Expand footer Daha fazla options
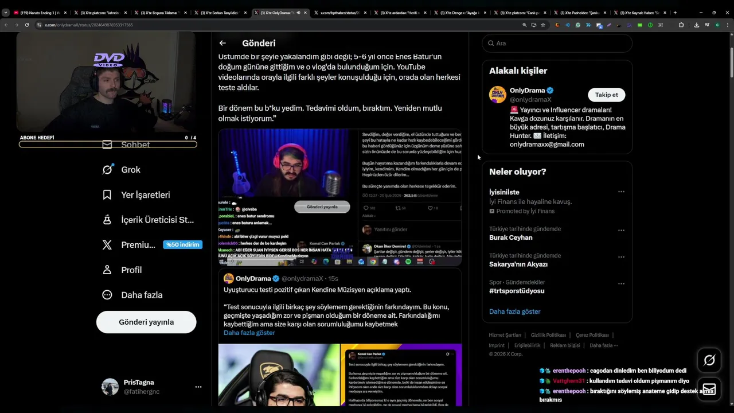734x413 pixels. click(603, 345)
